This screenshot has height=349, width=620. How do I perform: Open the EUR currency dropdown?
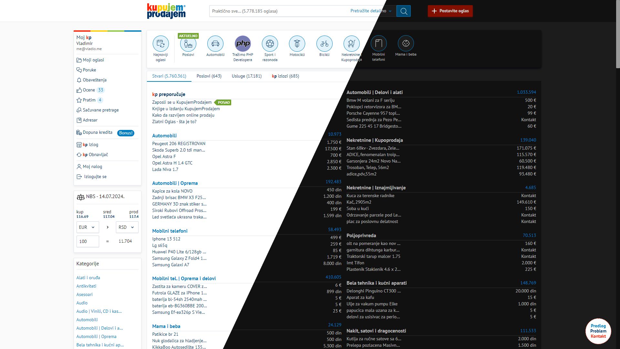[88, 227]
